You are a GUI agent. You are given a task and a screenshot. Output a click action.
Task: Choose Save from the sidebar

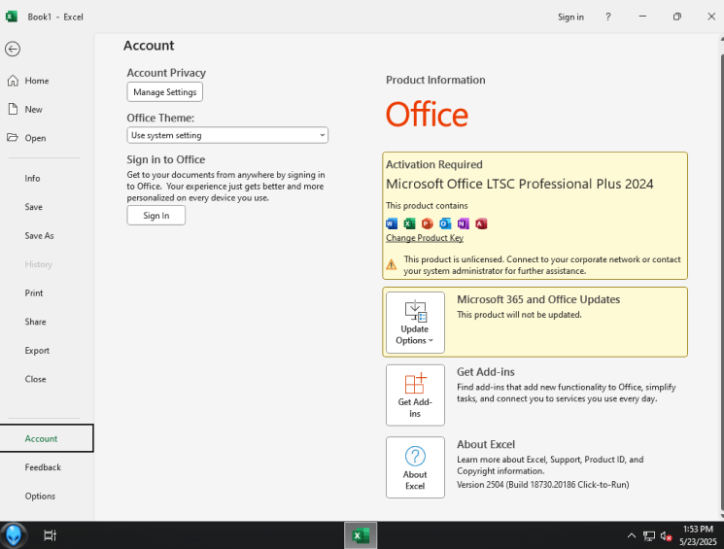[x=33, y=207]
